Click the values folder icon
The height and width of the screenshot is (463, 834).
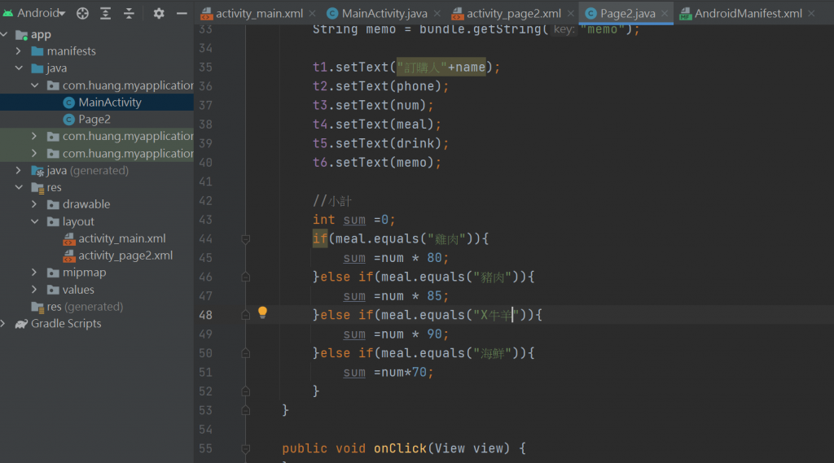pyautogui.click(x=53, y=290)
